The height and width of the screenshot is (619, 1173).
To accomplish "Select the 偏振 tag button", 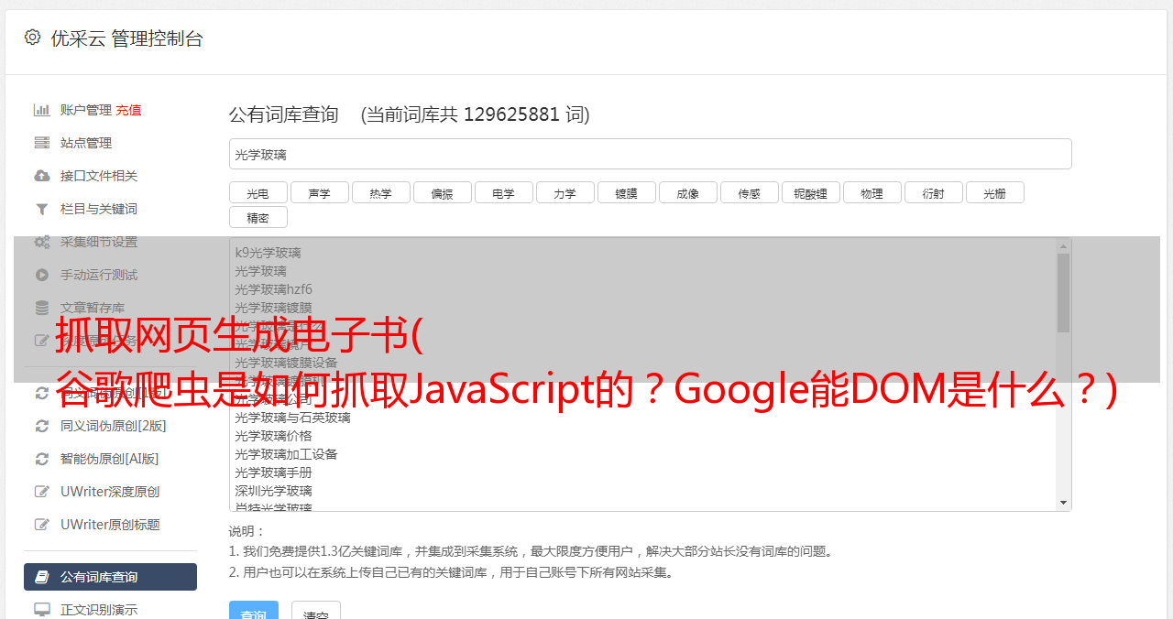I will click(442, 193).
